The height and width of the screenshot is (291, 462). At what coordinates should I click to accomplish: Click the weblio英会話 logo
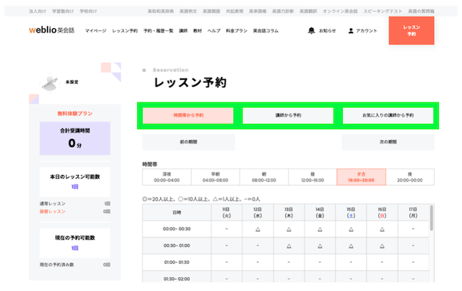51,30
